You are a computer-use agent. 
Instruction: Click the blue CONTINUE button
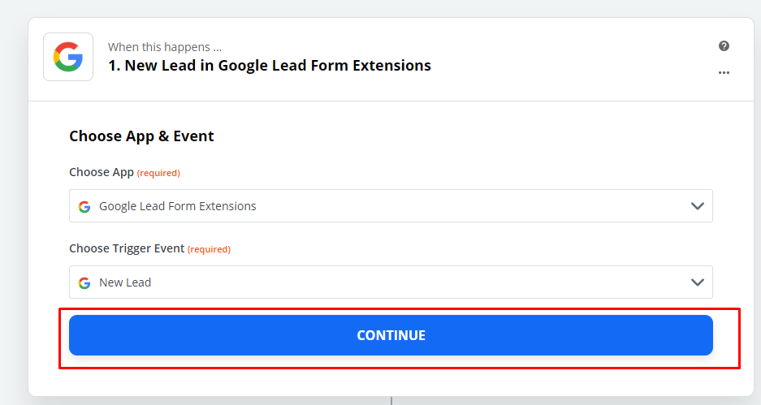(391, 335)
